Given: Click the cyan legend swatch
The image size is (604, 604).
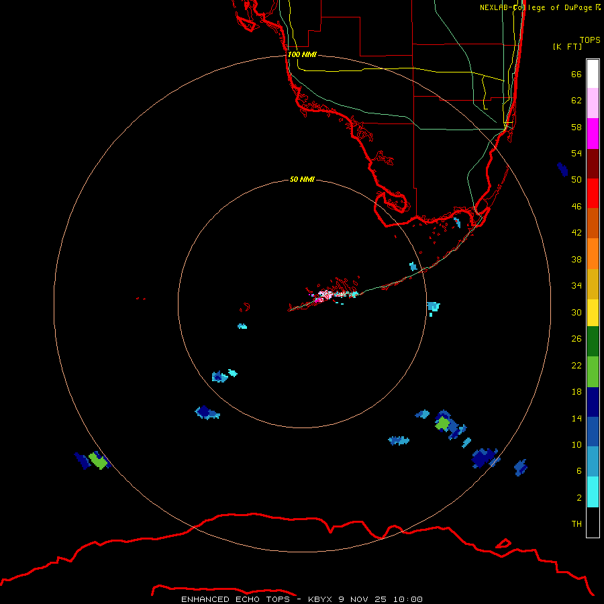Looking at the screenshot, I should 593,492.
